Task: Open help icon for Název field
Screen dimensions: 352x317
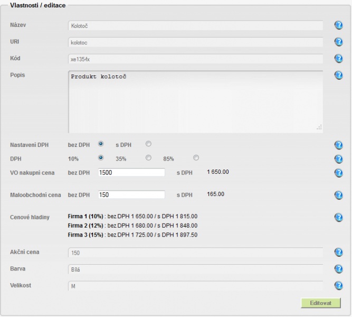Action: (x=338, y=25)
